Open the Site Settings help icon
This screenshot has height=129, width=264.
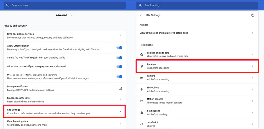253,15
